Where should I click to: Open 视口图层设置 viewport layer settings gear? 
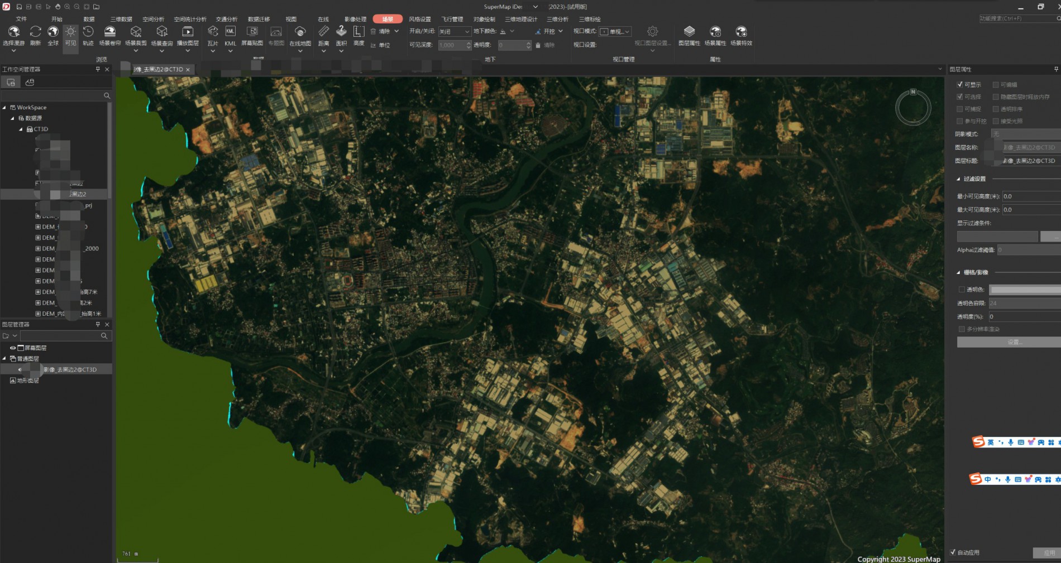click(652, 36)
